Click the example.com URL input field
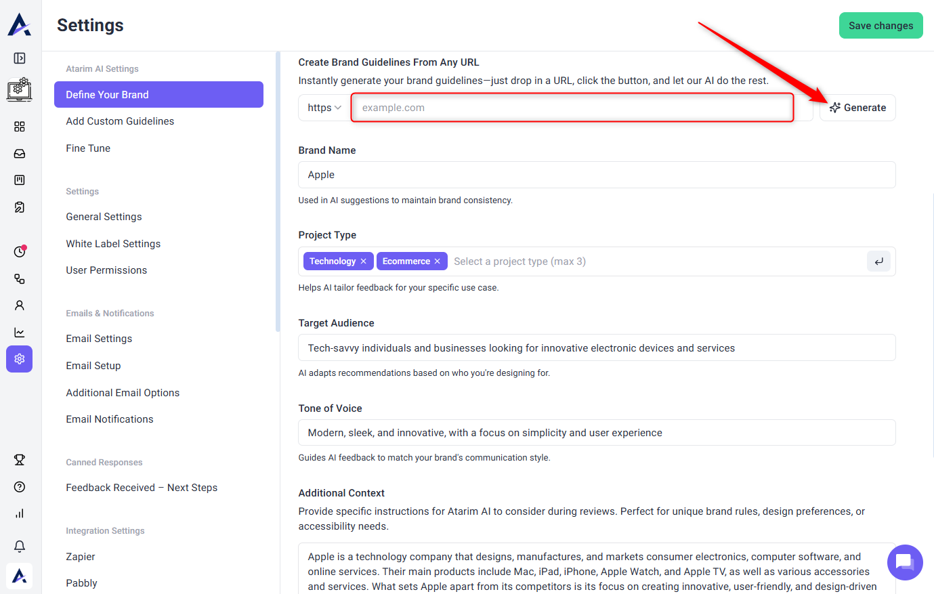934x594 pixels. (x=572, y=108)
